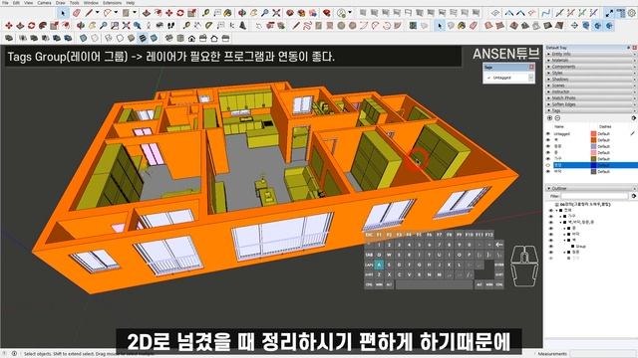Viewport: 638px width, 358px height.
Task: Set camera to Top view
Action: [180, 39]
